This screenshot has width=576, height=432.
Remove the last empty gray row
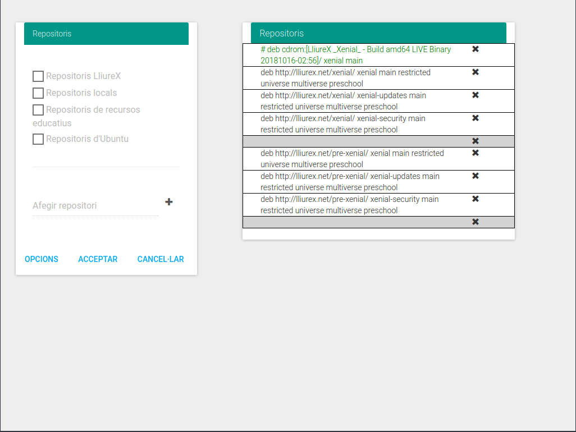tap(475, 222)
